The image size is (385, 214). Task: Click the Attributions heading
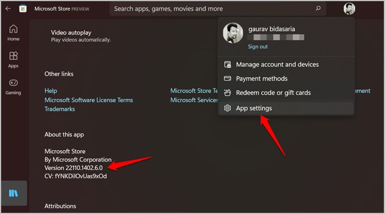(x=60, y=206)
